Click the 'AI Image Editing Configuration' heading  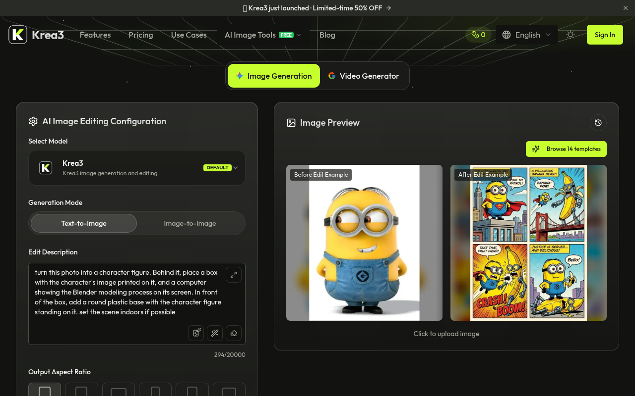click(104, 121)
